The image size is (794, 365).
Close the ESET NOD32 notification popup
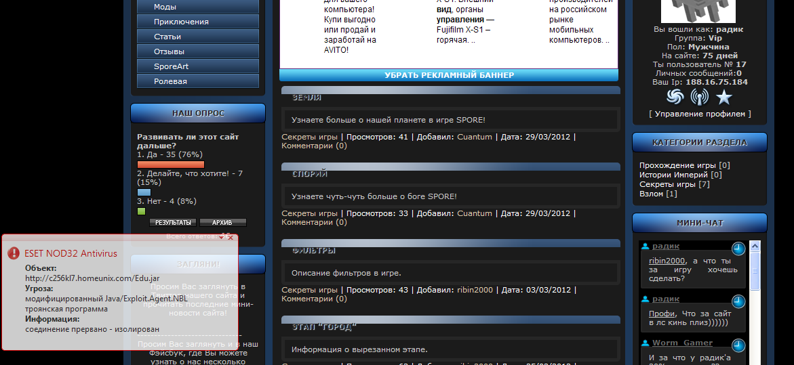click(231, 237)
